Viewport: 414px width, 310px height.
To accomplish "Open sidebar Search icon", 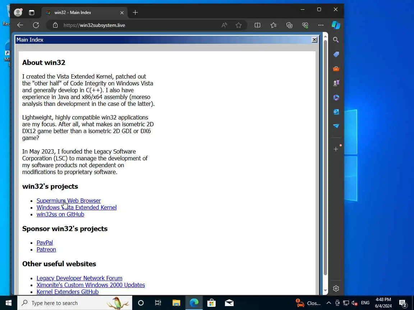I will 336,40.
